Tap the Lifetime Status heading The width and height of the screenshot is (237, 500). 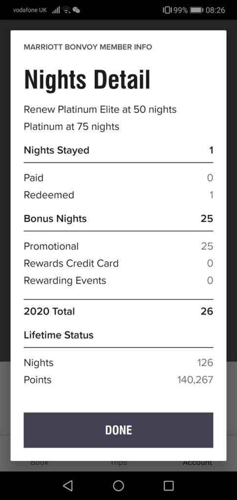click(59, 335)
